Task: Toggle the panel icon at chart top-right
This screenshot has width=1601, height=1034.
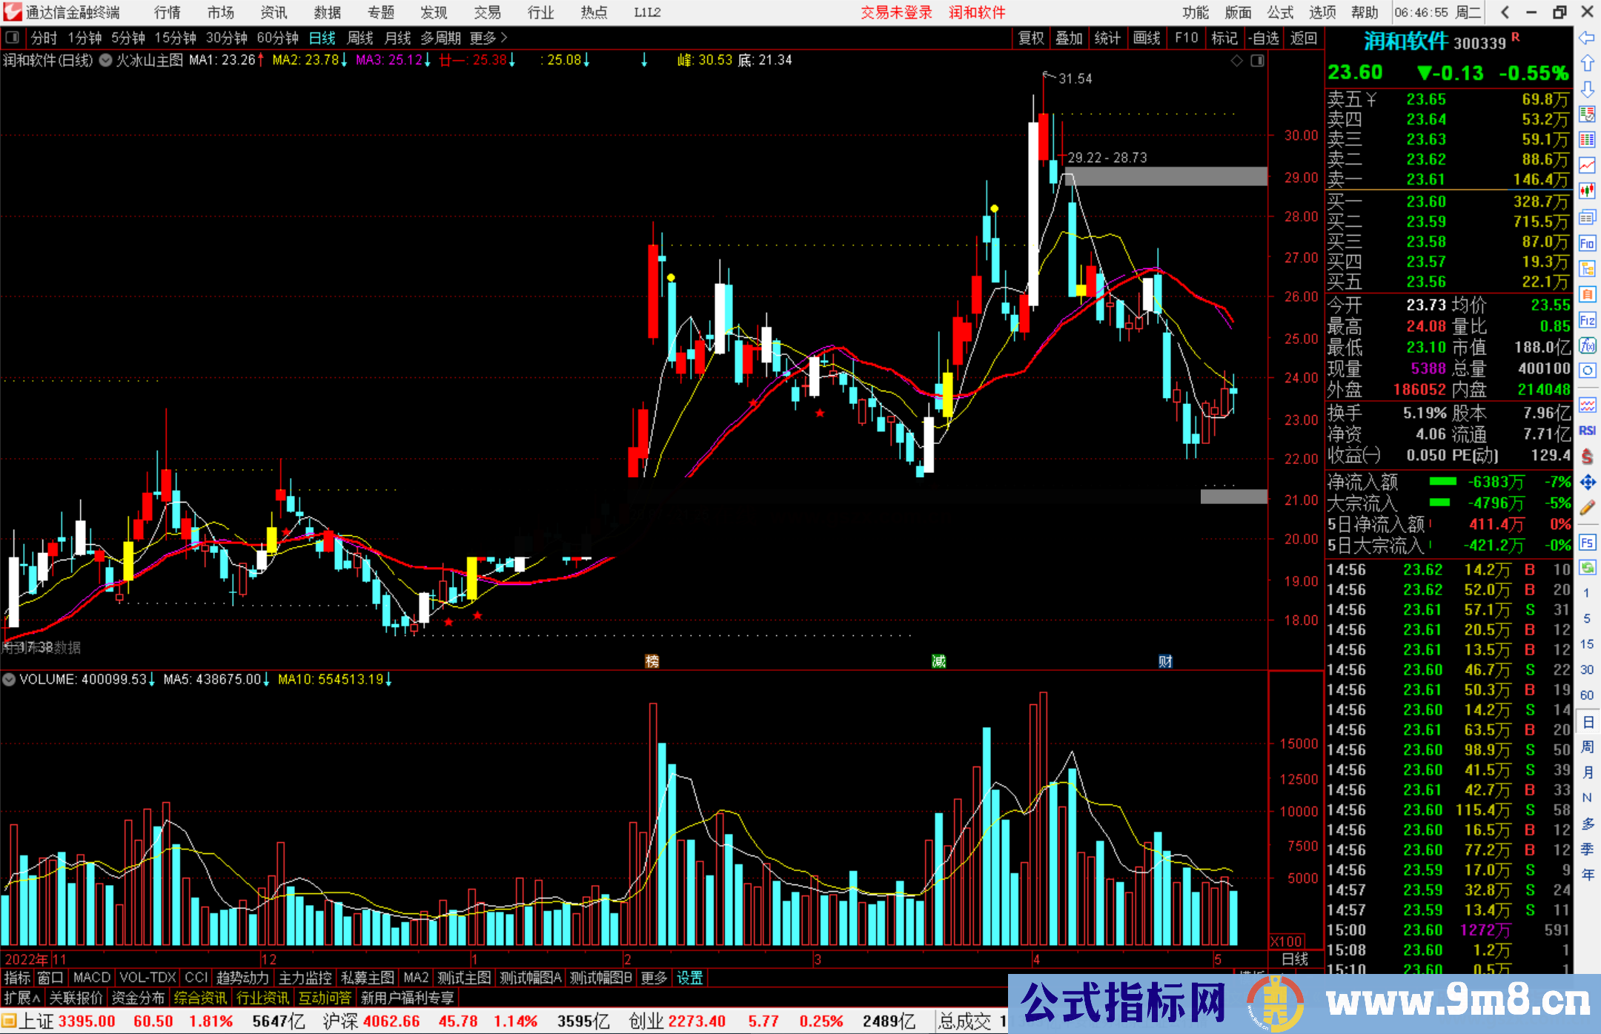Action: pos(1258,61)
